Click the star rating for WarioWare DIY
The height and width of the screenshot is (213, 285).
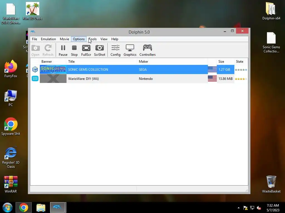click(x=241, y=79)
